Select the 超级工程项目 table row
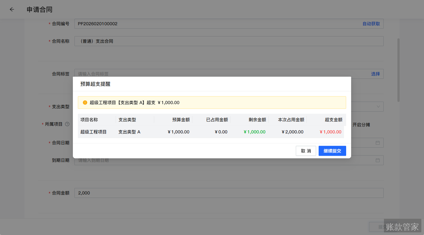 (x=211, y=132)
